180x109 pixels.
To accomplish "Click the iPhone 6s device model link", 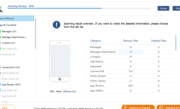I will tap(69, 91).
